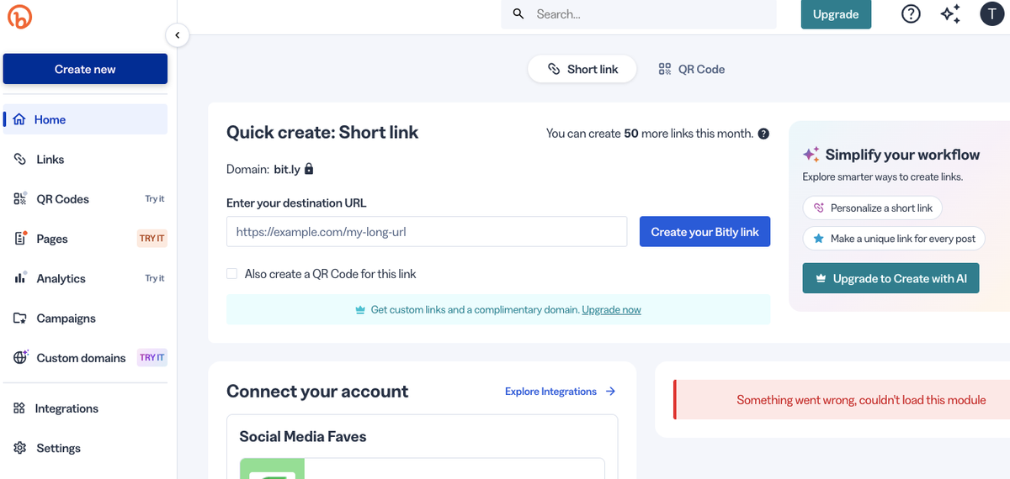Click the Integrations grid icon
Viewport: 1010px width, 479px height.
tap(19, 408)
